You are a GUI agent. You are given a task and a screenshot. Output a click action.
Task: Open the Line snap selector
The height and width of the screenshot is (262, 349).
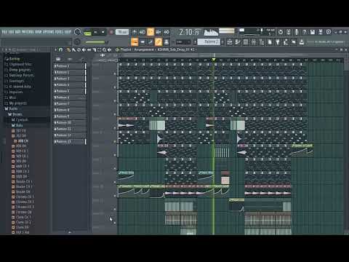click(x=182, y=42)
